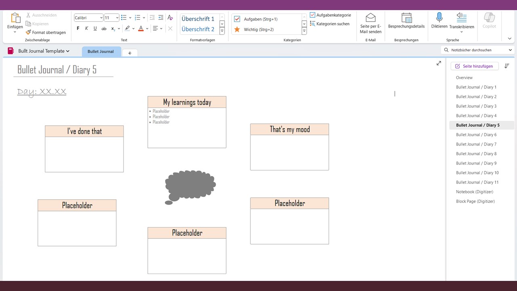Click the I've done that heading
Screen dimensions: 517x291
(x=84, y=131)
